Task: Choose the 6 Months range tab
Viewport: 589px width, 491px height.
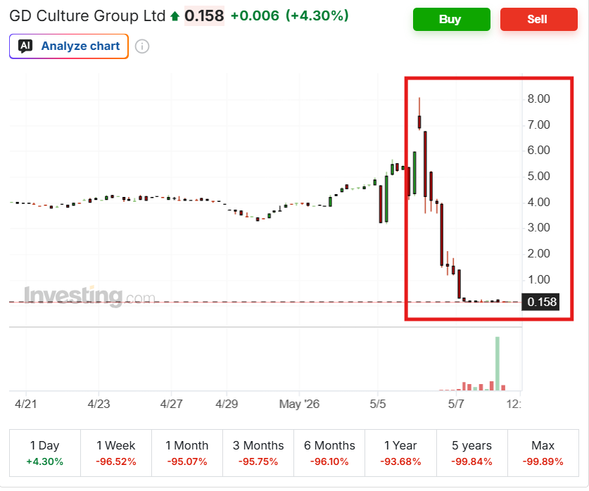Action: (x=329, y=453)
